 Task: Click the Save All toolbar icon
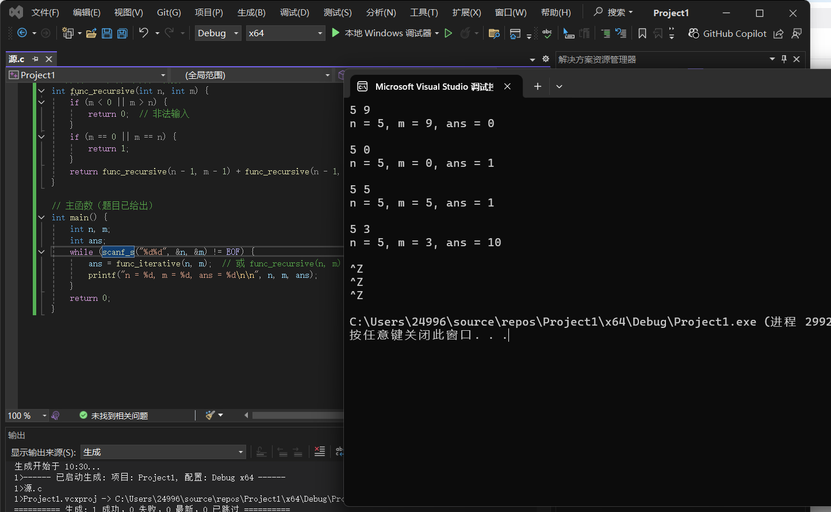(x=122, y=33)
